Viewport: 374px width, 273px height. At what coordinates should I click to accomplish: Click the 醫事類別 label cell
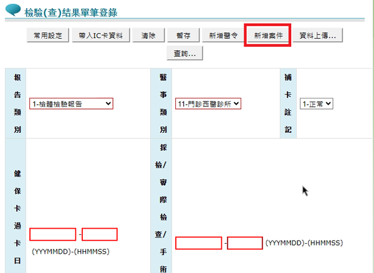click(162, 103)
